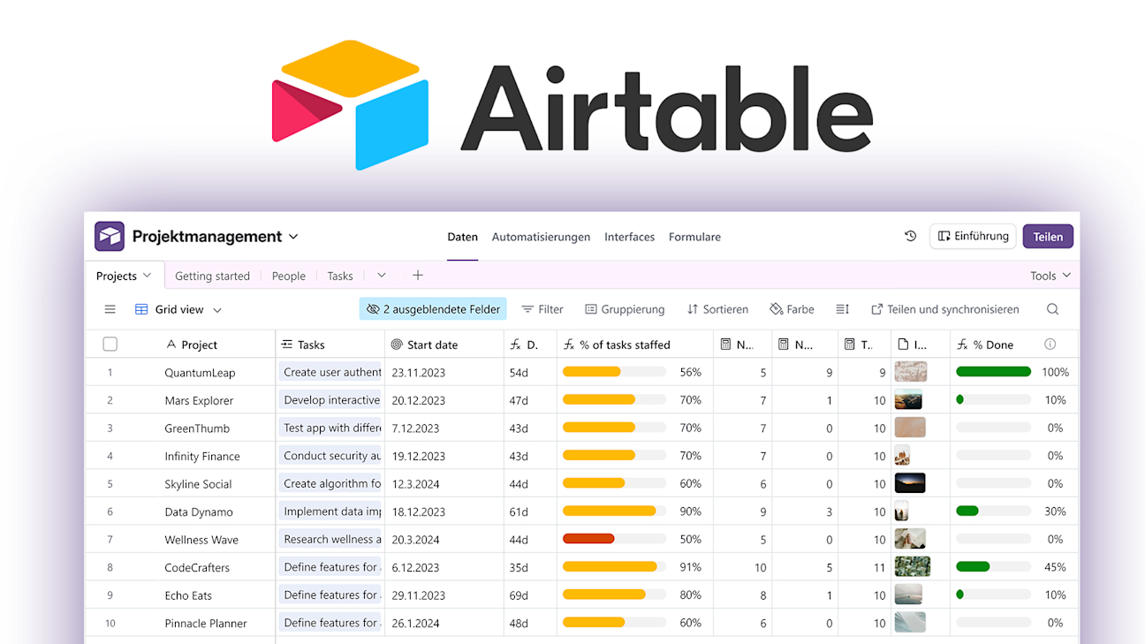Click the Grid view table icon
Image resolution: width=1145 pixels, height=644 pixels.
point(141,309)
